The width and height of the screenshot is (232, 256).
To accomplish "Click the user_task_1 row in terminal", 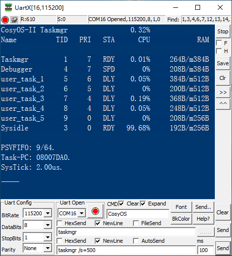I will pos(105,79).
